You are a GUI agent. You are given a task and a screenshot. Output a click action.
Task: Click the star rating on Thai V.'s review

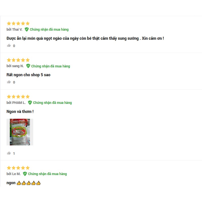coord(18,23)
